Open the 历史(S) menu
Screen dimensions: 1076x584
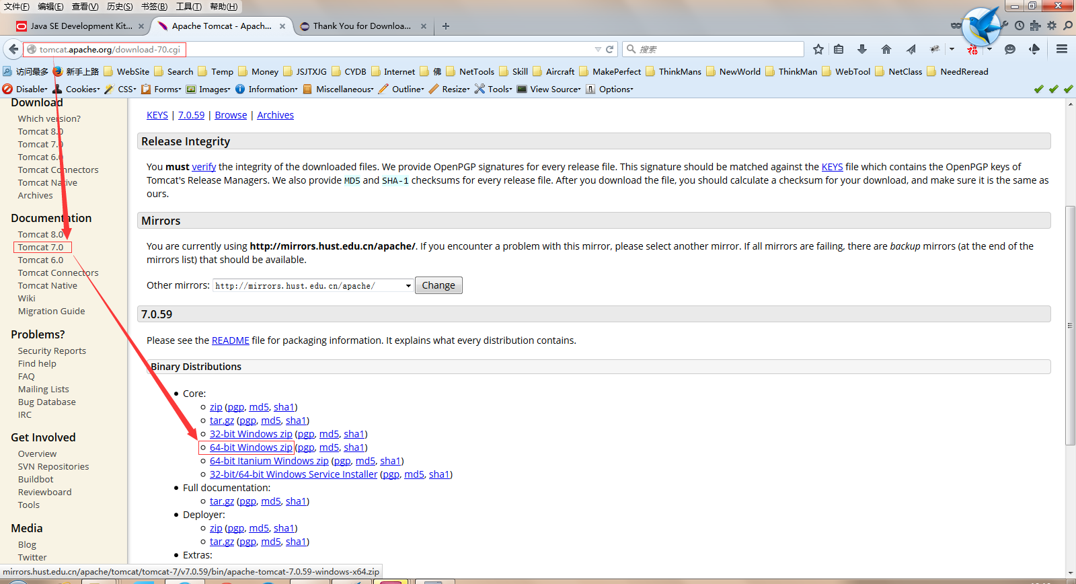(x=120, y=7)
